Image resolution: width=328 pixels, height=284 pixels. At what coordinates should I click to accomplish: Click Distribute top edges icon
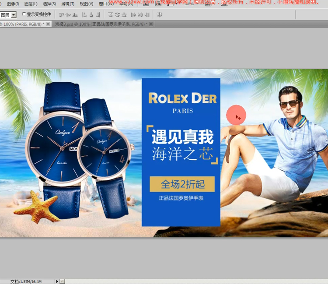click(x=111, y=14)
